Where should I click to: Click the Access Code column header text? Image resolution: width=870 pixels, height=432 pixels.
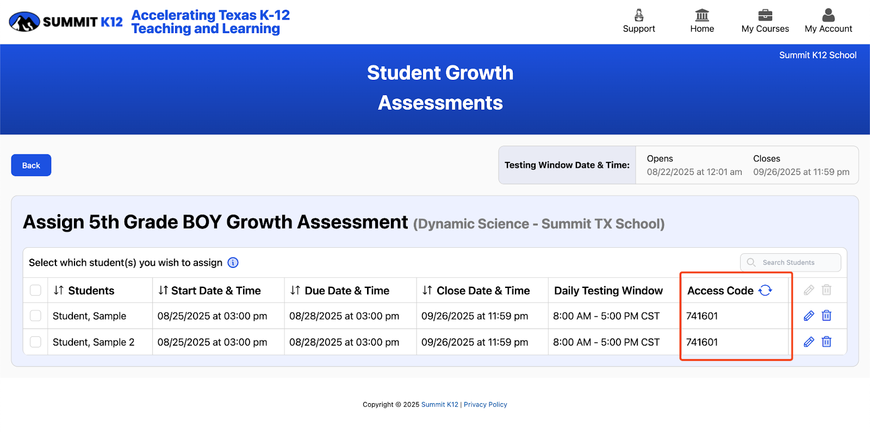[720, 291]
